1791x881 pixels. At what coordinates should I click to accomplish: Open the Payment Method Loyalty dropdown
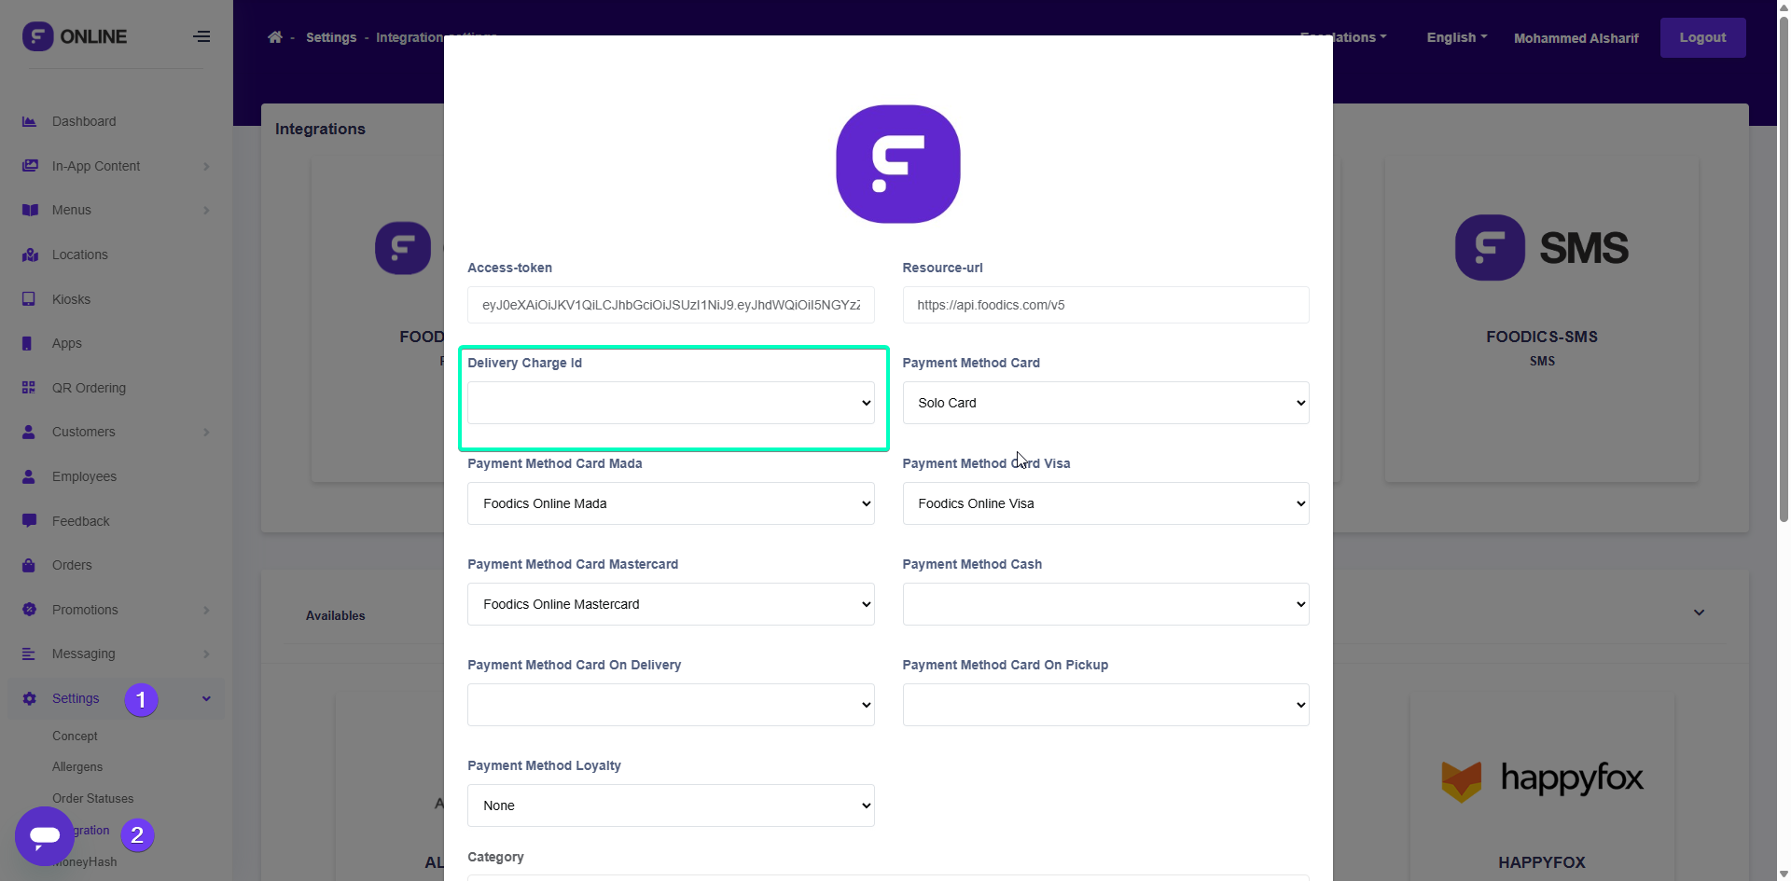pyautogui.click(x=671, y=805)
